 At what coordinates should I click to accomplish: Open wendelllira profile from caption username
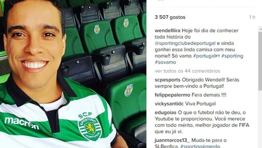point(167,31)
